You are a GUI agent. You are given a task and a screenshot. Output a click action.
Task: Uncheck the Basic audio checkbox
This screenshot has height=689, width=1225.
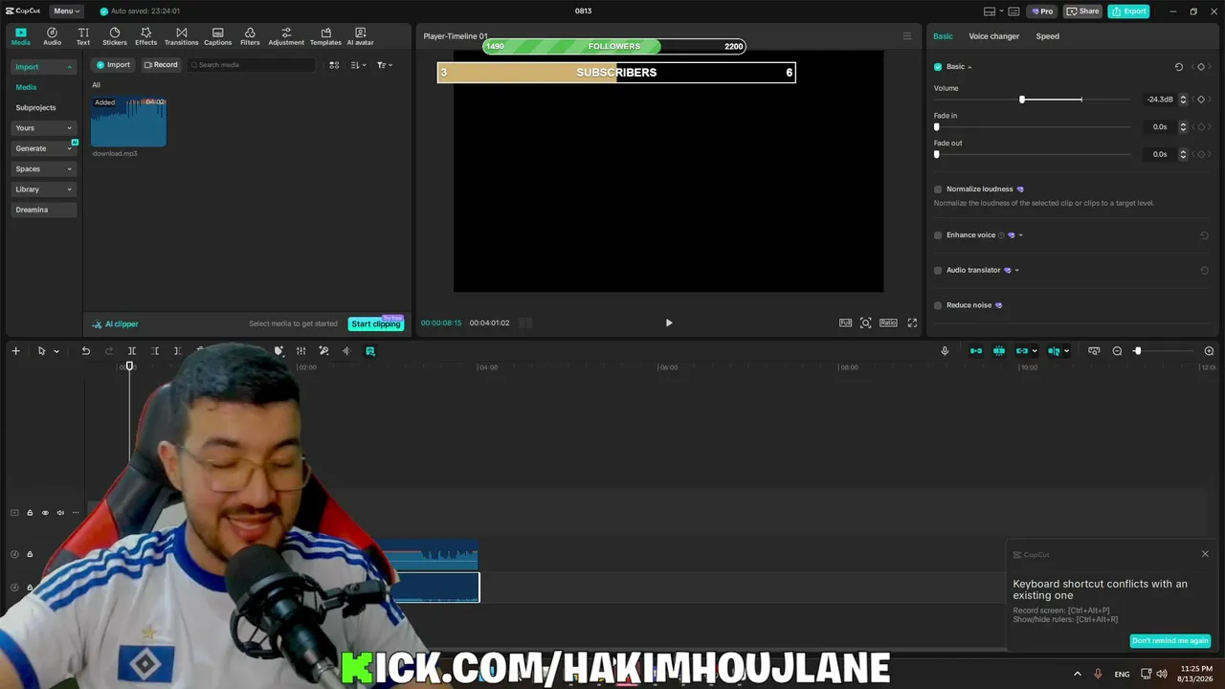coord(938,67)
